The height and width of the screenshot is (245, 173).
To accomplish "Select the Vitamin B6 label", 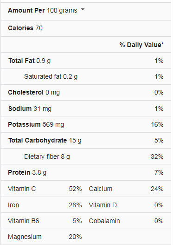I will pyautogui.click(x=24, y=221).
